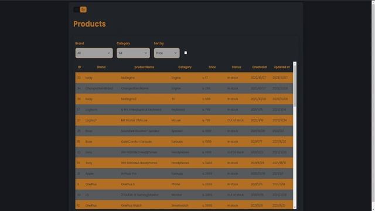The height and width of the screenshot is (211, 375).
Task: Click the Products page heading
Action: point(90,24)
